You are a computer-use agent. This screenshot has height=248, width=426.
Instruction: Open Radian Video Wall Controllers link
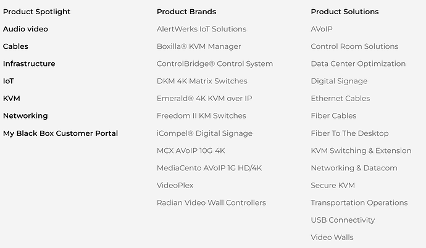[x=211, y=202]
